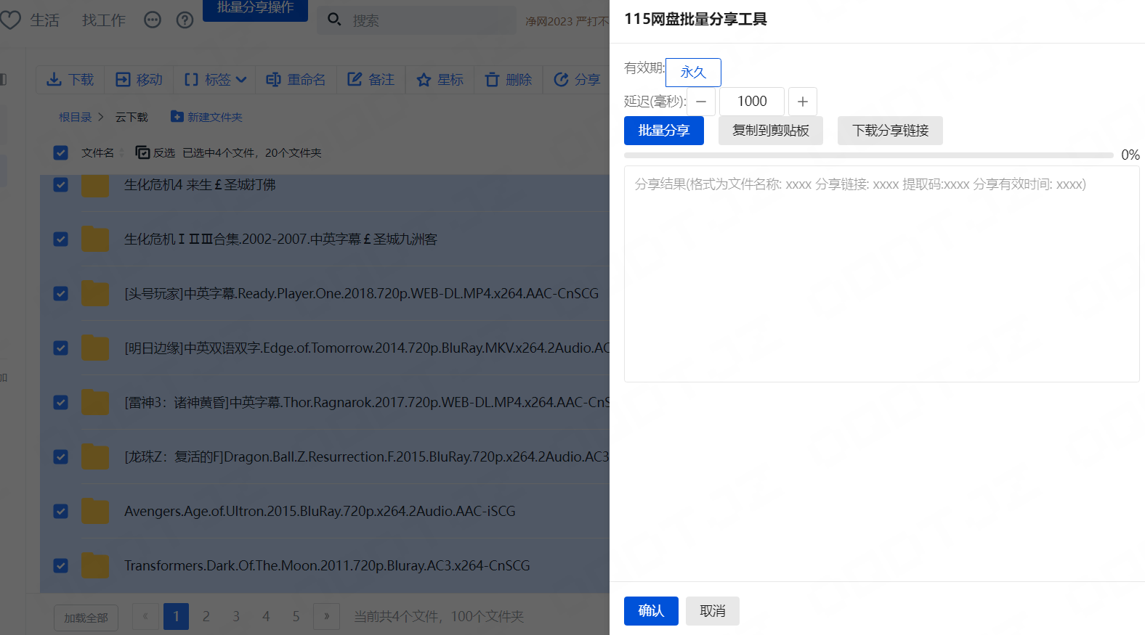Click the move icon in the toolbar
This screenshot has width=1145, height=635.
124,80
